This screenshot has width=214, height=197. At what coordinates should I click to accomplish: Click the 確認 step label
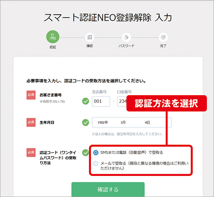(x=90, y=46)
